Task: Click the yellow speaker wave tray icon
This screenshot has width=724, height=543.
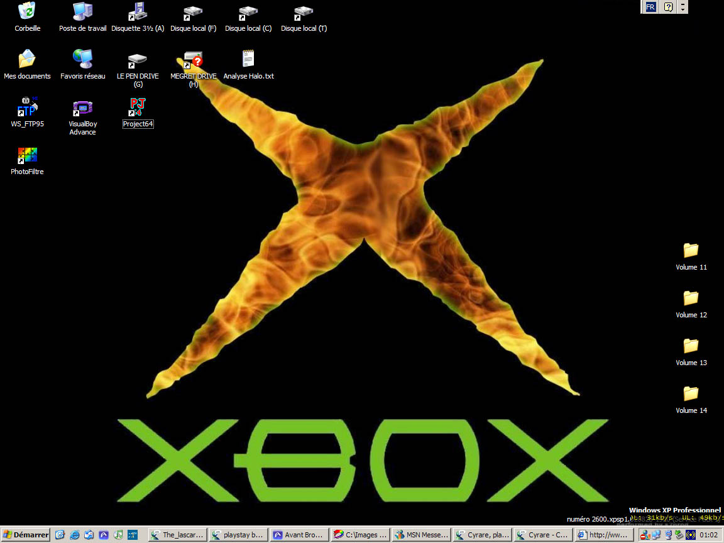Action: coord(690,535)
